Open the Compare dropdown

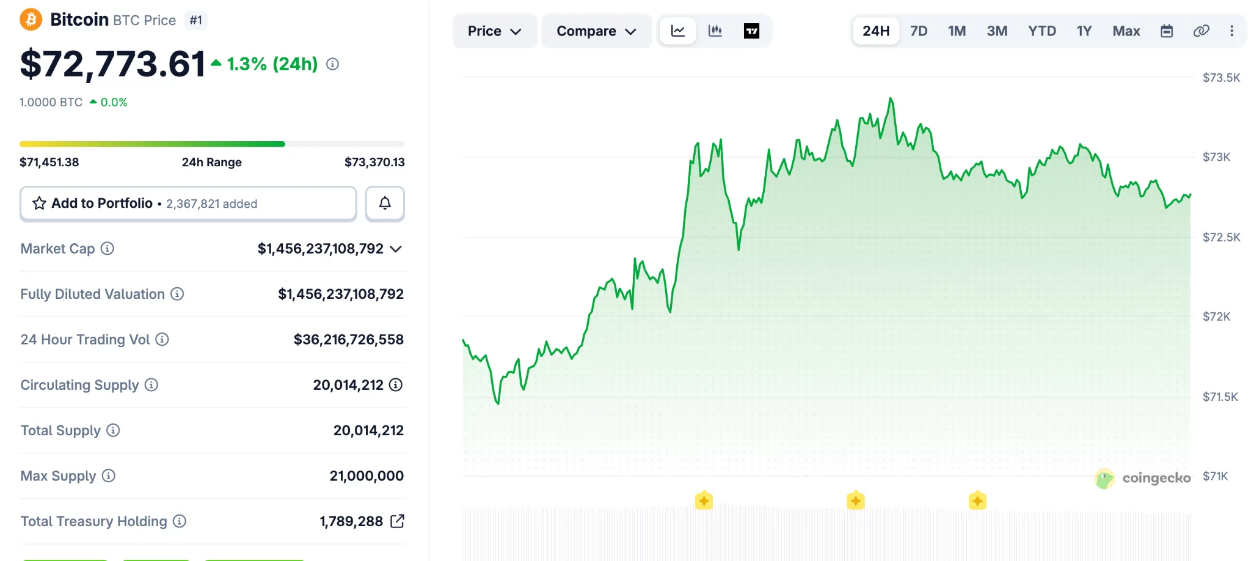[x=596, y=31]
